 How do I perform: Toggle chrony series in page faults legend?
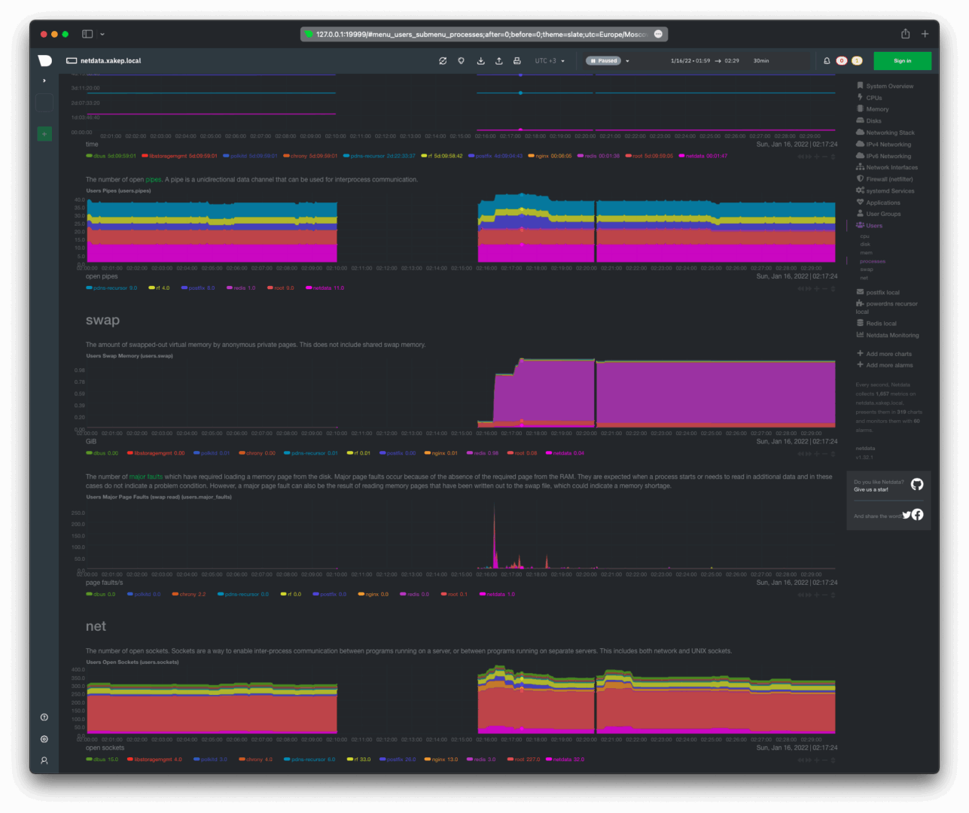coord(189,595)
